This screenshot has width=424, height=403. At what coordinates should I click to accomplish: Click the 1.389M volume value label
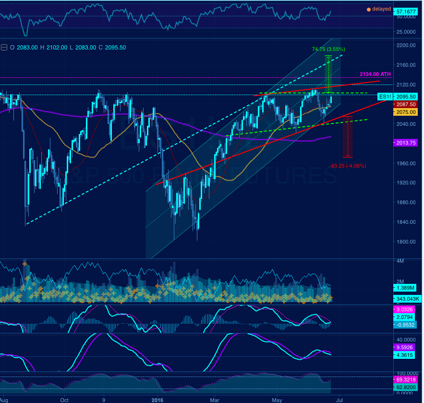pyautogui.click(x=405, y=288)
